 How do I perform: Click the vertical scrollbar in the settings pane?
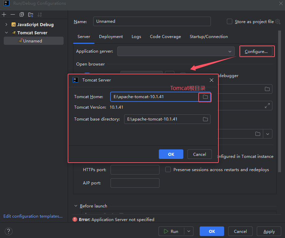tap(280, 101)
